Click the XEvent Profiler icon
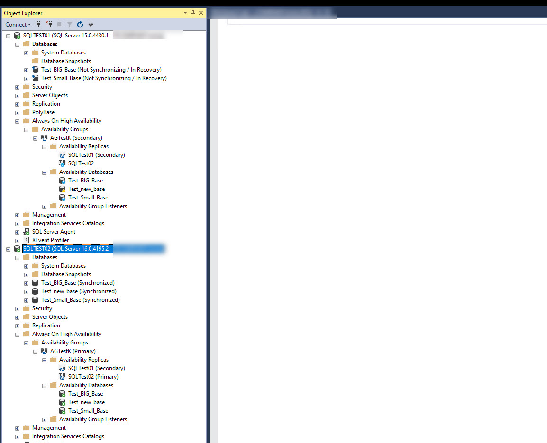Viewport: 547px width, 443px height. [26, 240]
